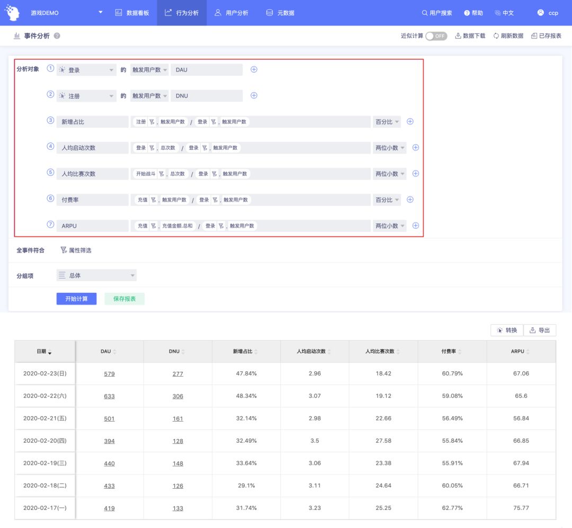
Task: Click the 导出 button
Action: (x=540, y=330)
